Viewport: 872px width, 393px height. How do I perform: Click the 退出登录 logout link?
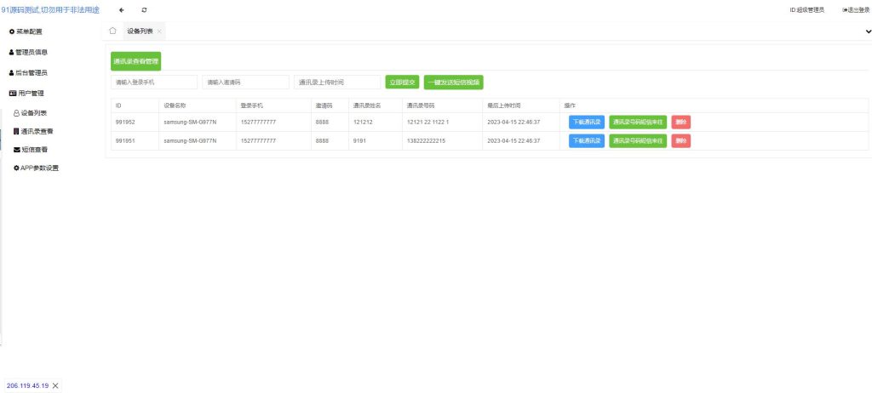tap(856, 10)
